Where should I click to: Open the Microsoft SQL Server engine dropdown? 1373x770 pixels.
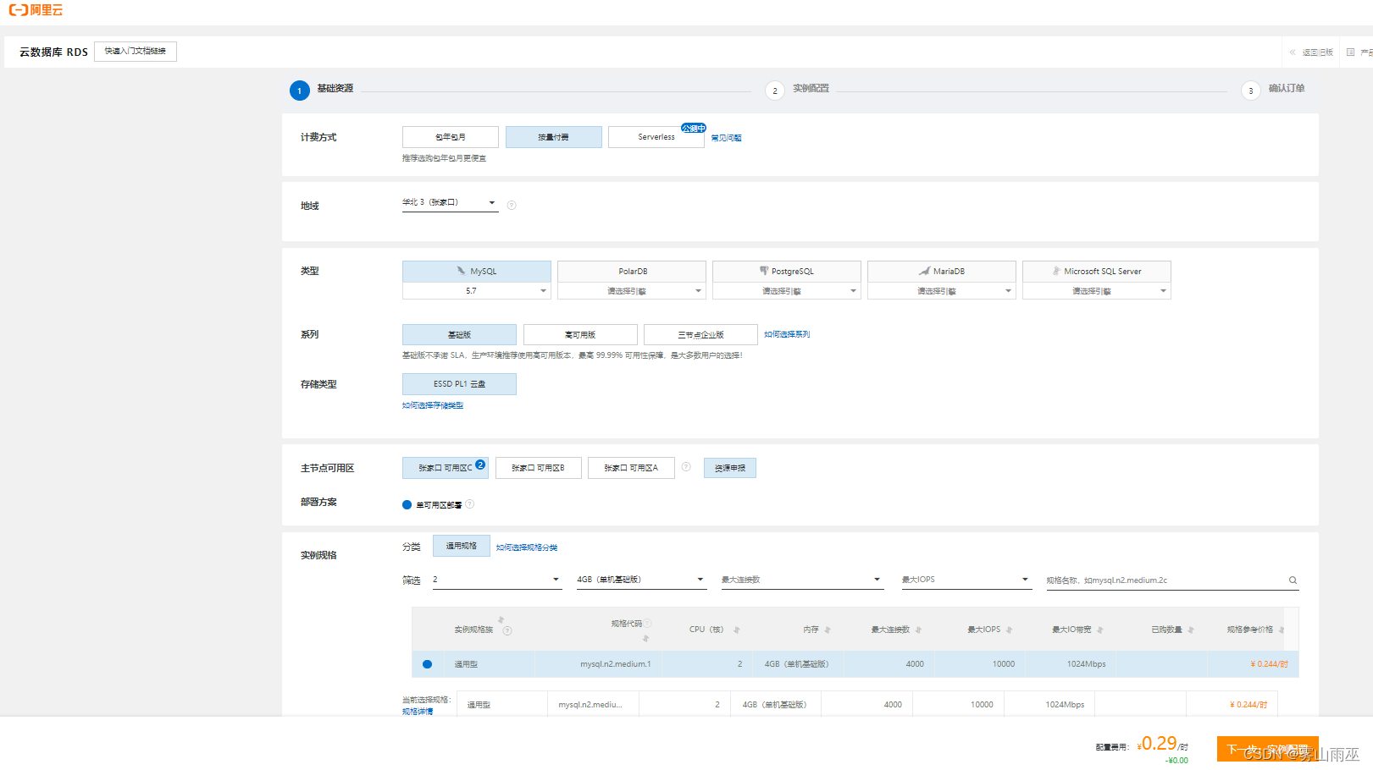point(1097,291)
